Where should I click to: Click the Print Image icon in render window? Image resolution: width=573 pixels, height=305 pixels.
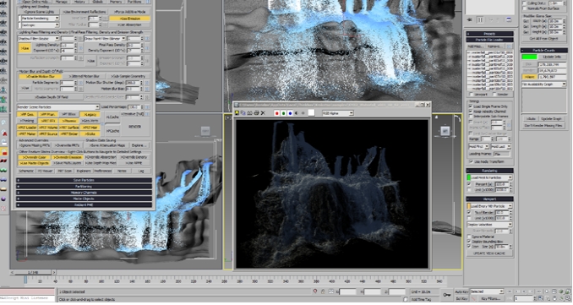(256, 113)
